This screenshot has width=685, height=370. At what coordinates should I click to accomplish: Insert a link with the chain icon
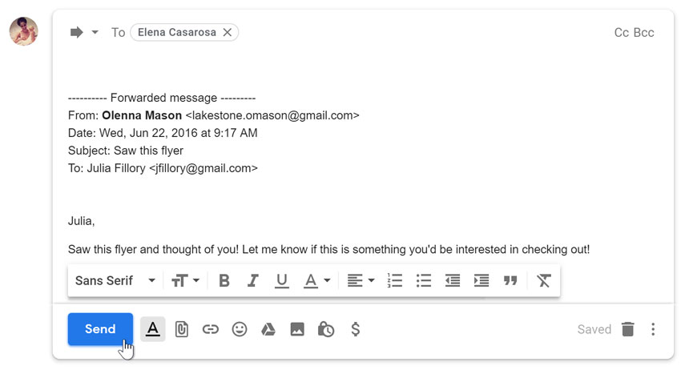(211, 329)
